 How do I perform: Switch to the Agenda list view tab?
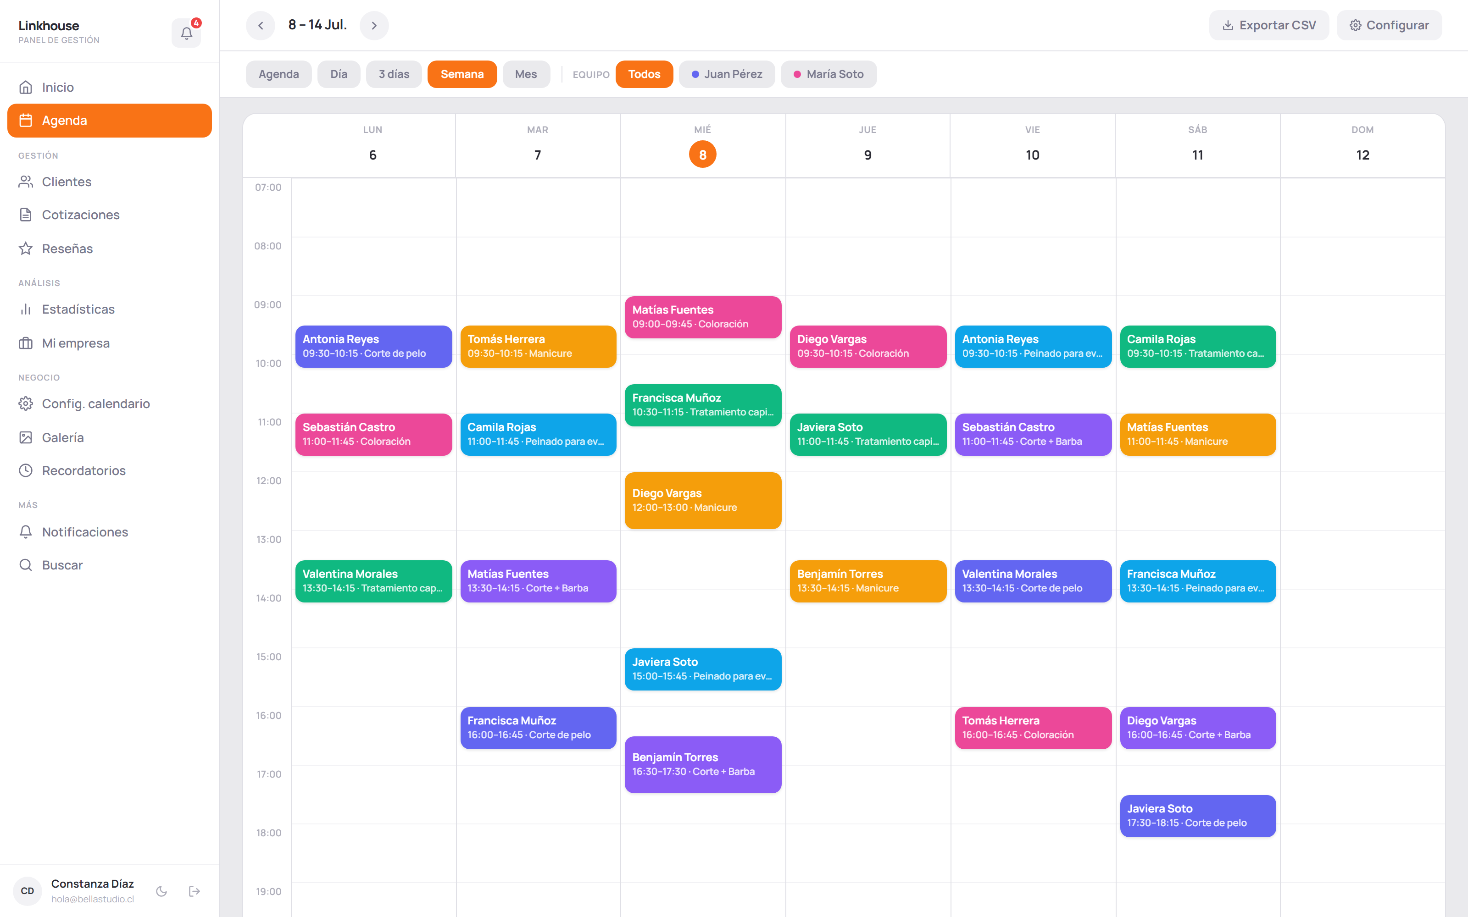tap(278, 74)
